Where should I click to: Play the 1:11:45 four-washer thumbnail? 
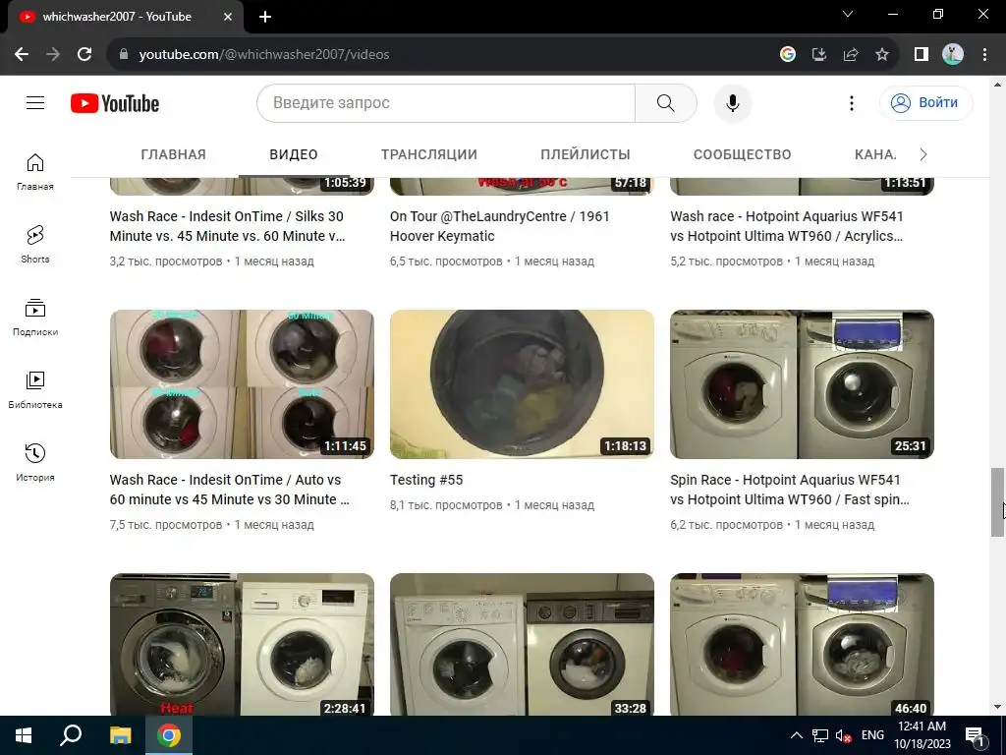click(x=242, y=384)
